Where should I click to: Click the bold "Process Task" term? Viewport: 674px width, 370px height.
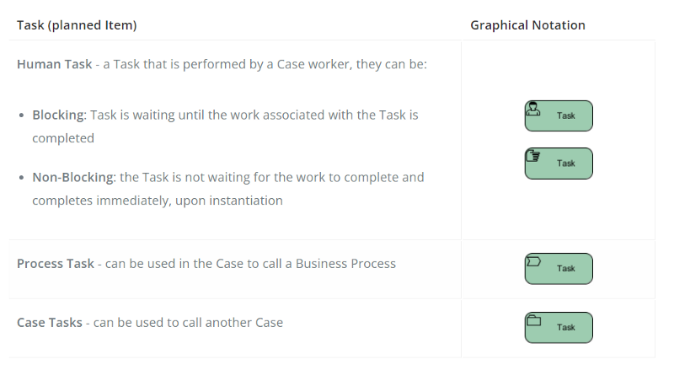point(56,264)
